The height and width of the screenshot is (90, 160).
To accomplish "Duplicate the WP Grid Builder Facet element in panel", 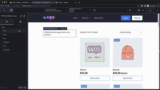I will [21, 16].
